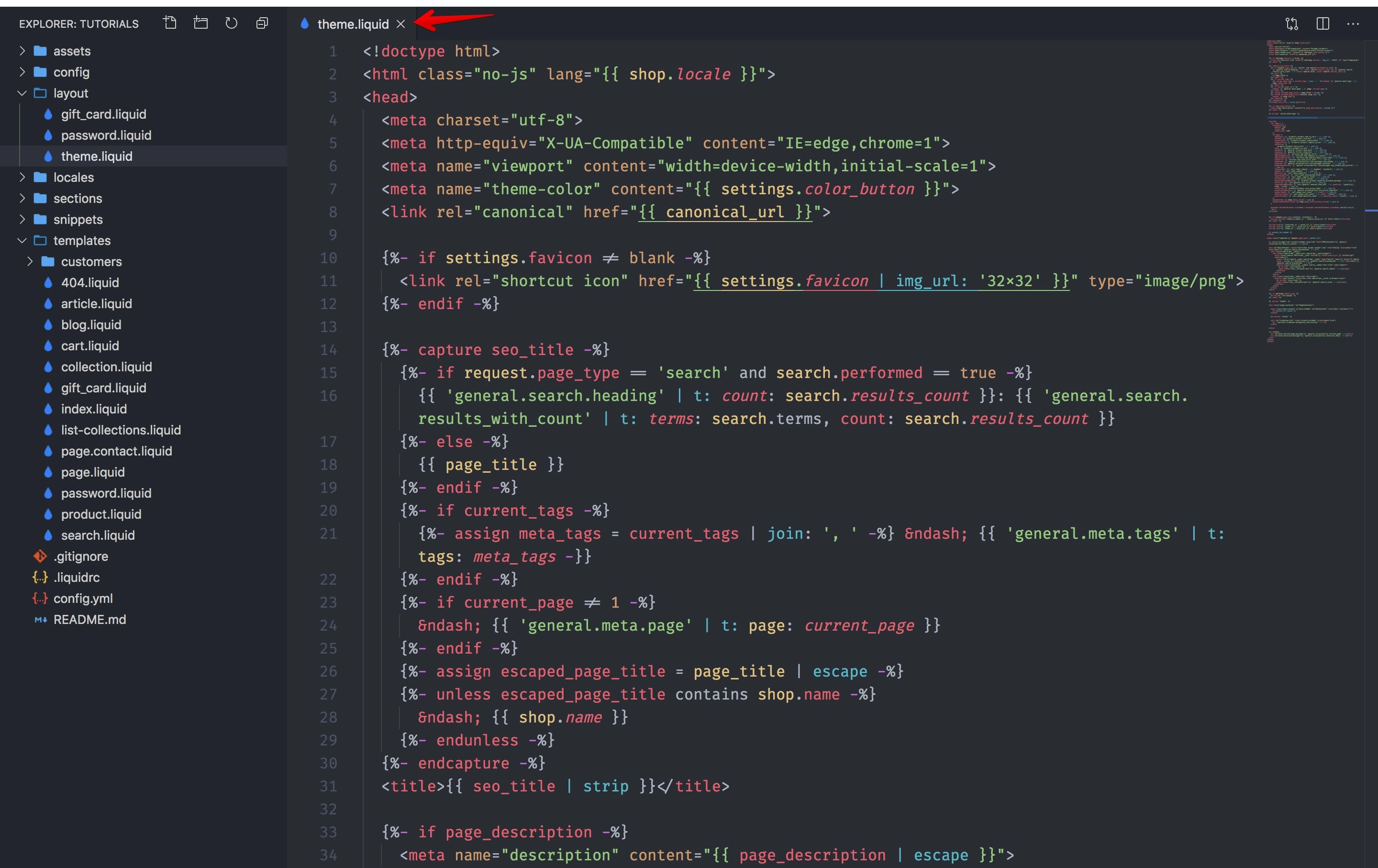Refresh the Explorer tree
The width and height of the screenshot is (1378, 868).
coord(231,23)
